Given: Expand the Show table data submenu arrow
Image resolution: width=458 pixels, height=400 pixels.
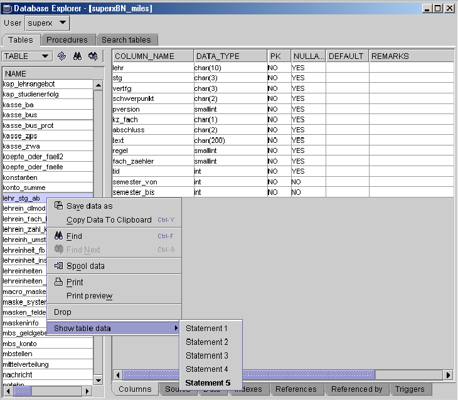Looking at the screenshot, I should (x=176, y=328).
